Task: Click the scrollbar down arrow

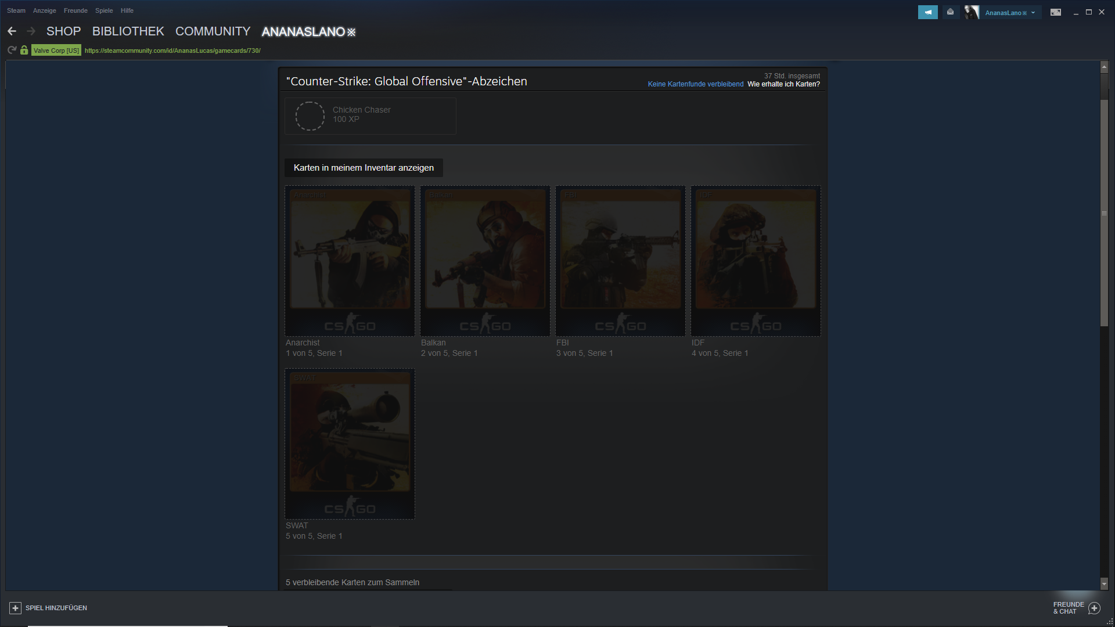Action: pos(1104,583)
